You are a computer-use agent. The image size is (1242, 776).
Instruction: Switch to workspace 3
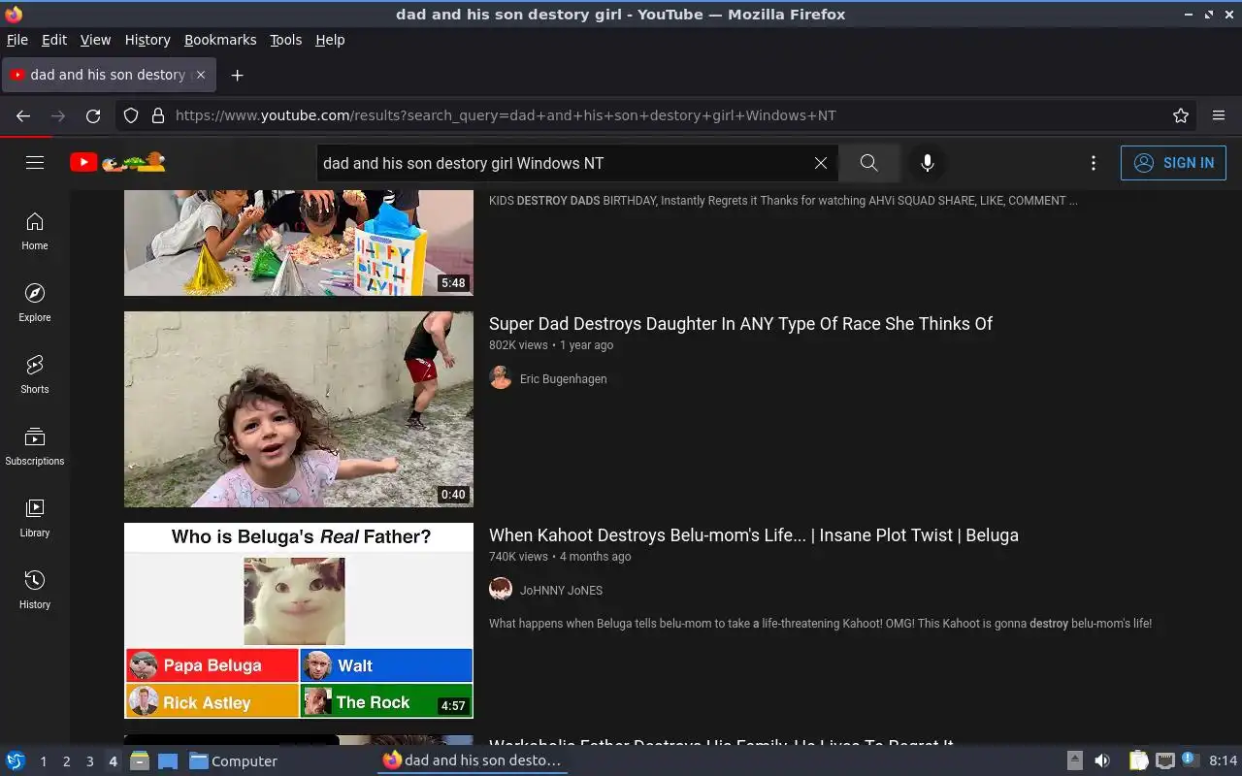pyautogui.click(x=89, y=761)
